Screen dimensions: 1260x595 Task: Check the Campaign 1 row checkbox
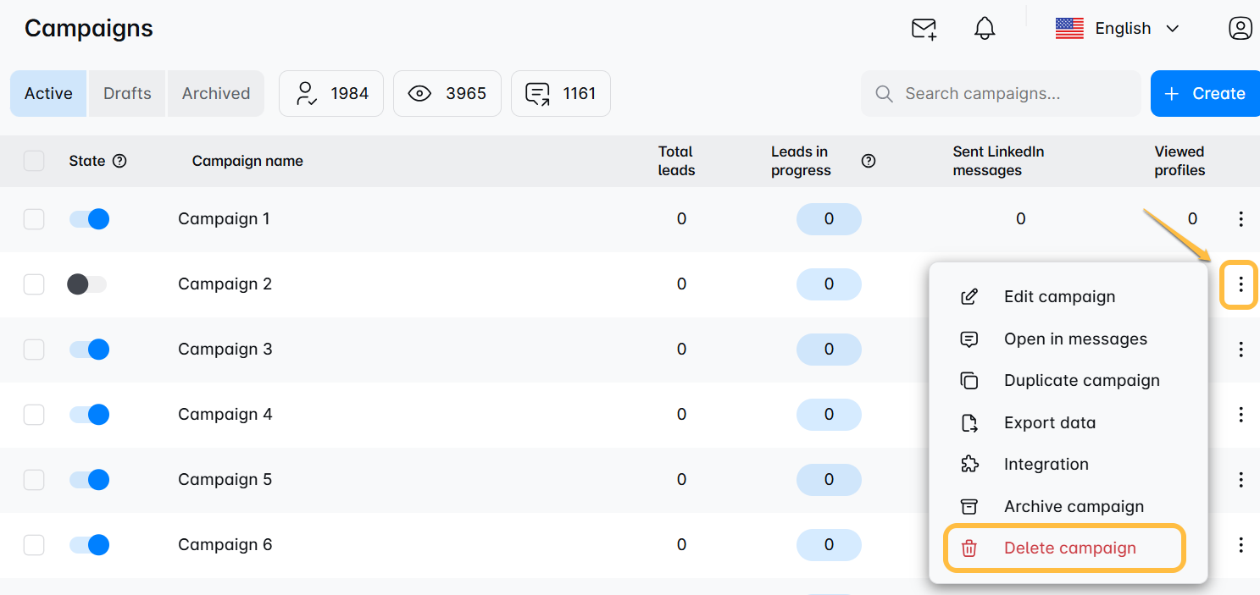pyautogui.click(x=34, y=219)
